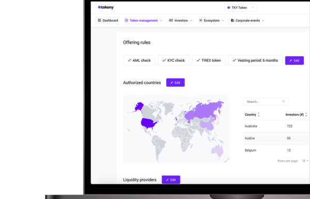Toggle the AML check rule
This screenshot has height=199, width=310.
coord(139,60)
